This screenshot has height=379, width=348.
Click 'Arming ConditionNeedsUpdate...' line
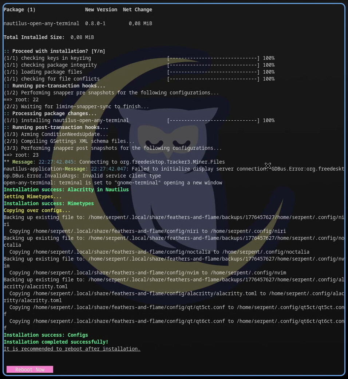point(56,134)
